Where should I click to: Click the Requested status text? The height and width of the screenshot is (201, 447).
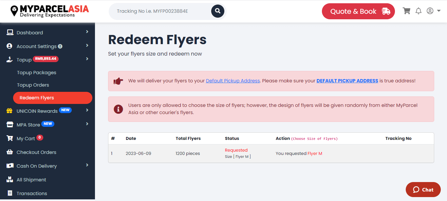236,150
